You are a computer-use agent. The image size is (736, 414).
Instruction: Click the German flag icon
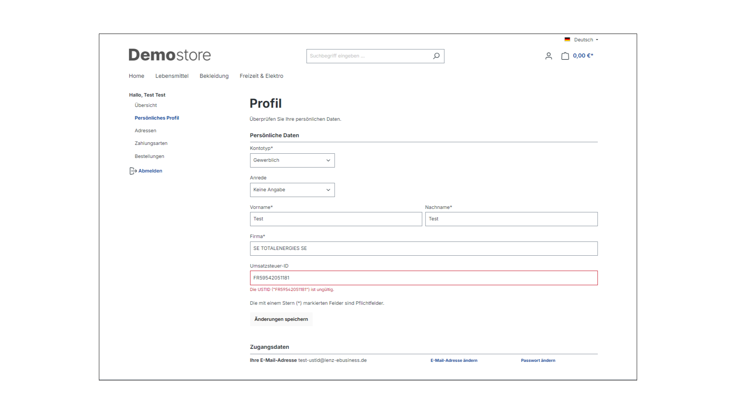(567, 39)
